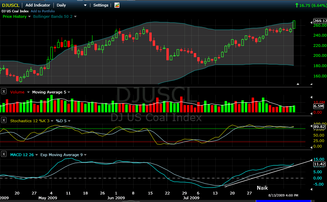
Task: Click the DJ US Coal Index name under the ticker
Action: [15, 11]
